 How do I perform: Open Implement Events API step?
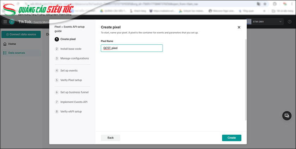[74, 102]
